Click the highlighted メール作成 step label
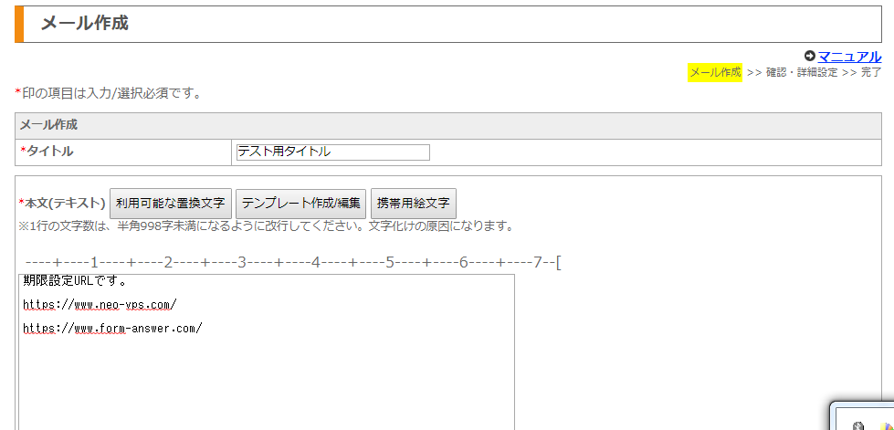Viewport: 894px width, 430px height. click(x=715, y=72)
